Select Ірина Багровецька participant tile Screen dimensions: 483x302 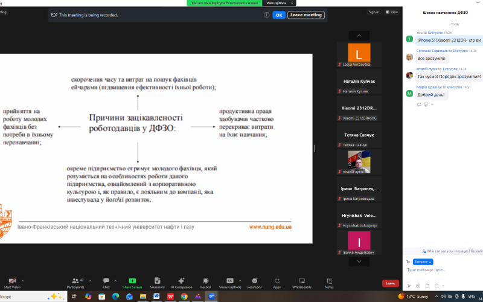359,189
